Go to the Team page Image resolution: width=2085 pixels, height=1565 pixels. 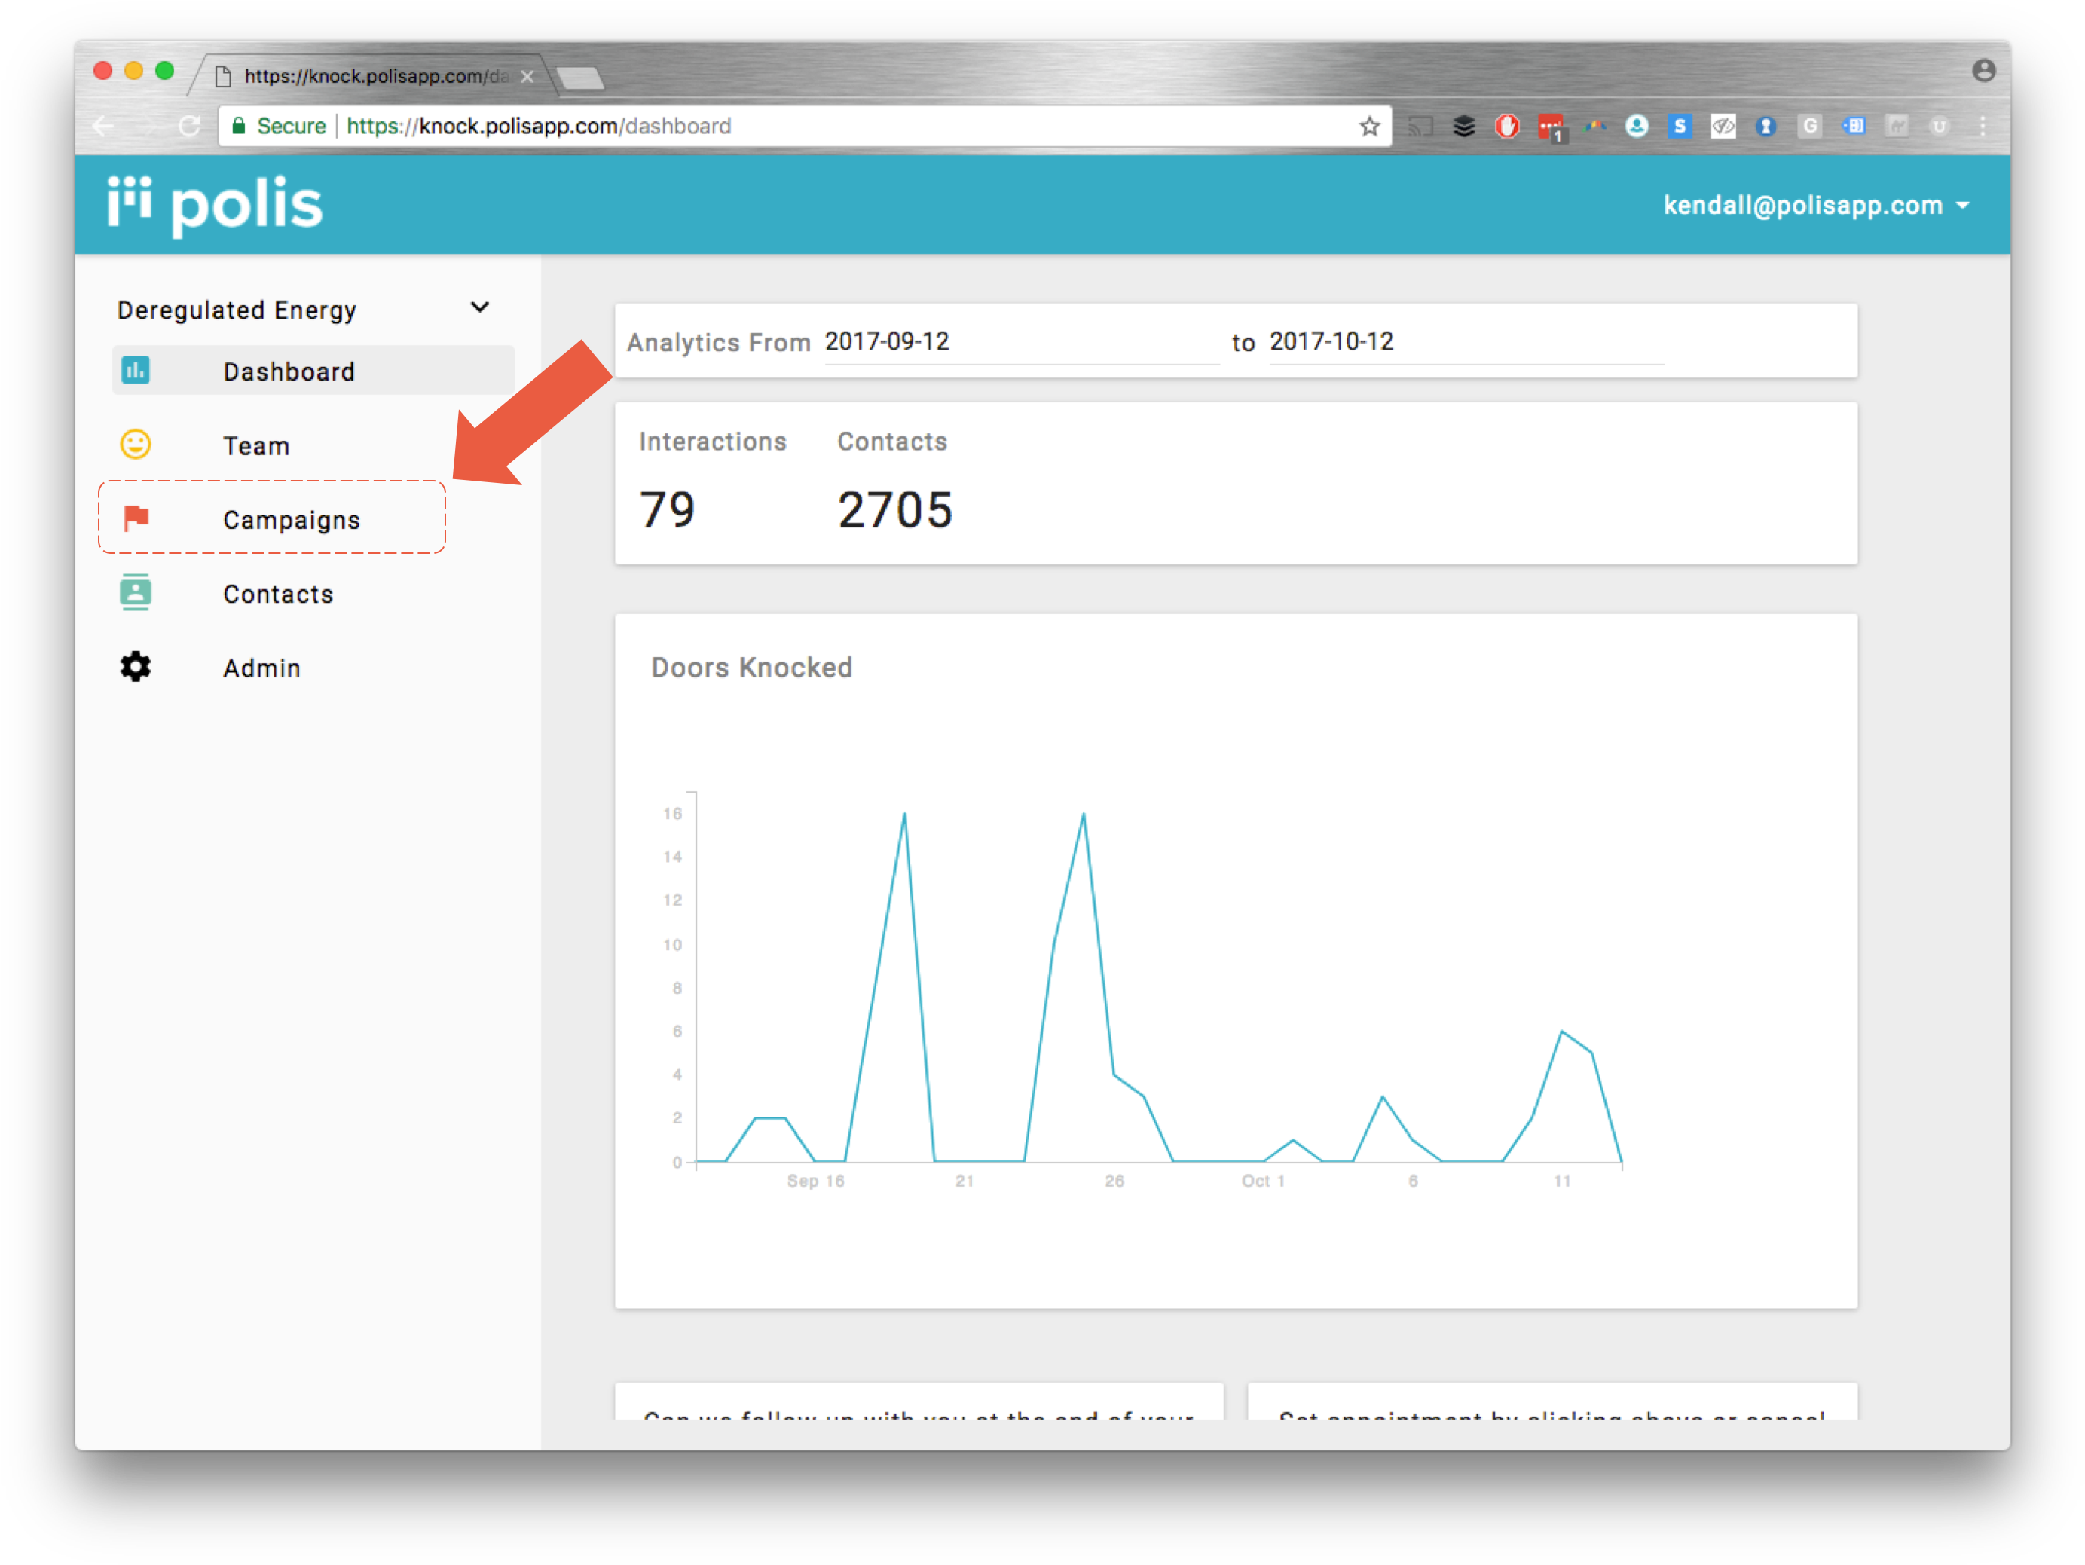tap(314, 445)
